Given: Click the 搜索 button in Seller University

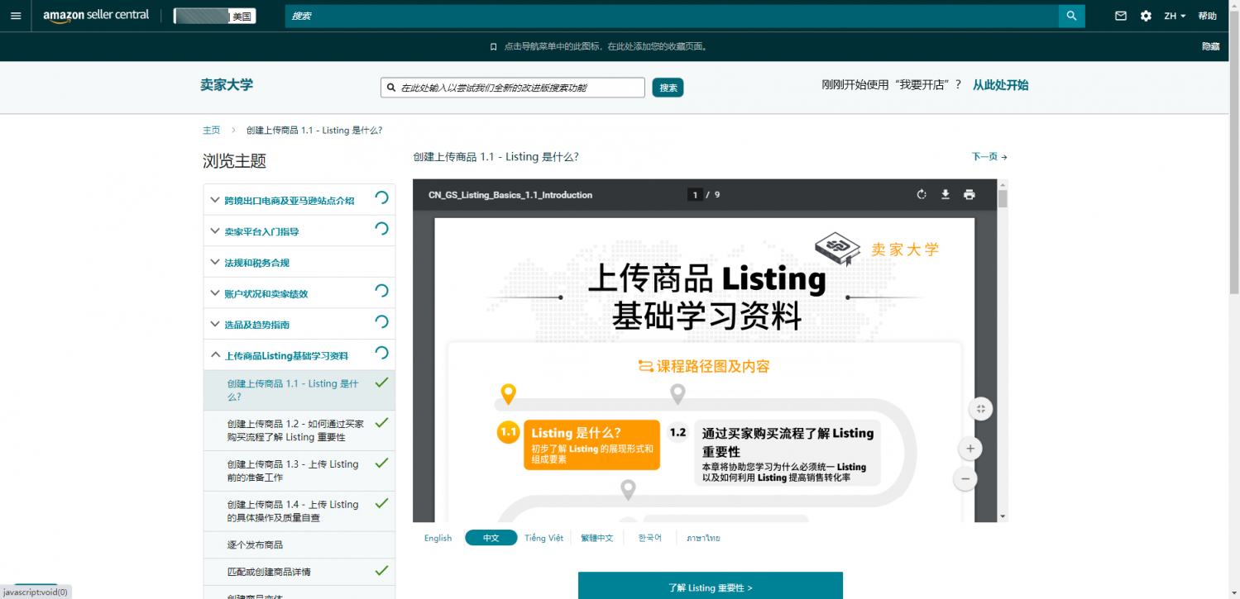Looking at the screenshot, I should tap(668, 88).
